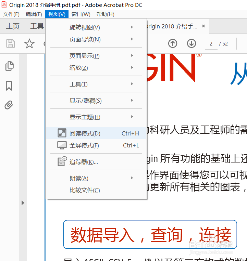The width and height of the screenshot is (247, 261).
Task: Expand the 旋转视图(V) submenu arrow
Action: 132,27
